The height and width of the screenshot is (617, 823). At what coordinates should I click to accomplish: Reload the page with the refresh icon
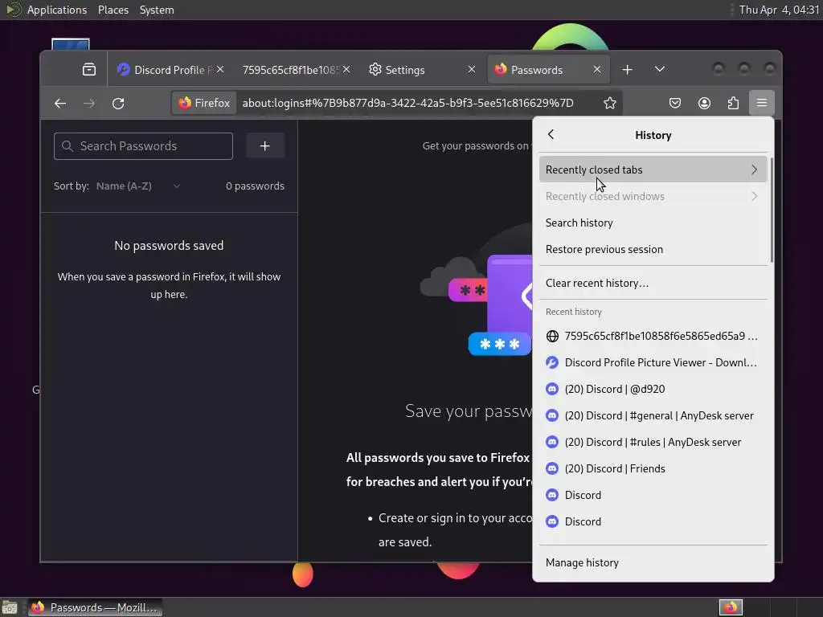tap(118, 104)
